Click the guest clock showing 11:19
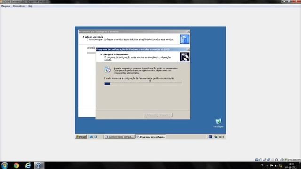 click(x=222, y=137)
